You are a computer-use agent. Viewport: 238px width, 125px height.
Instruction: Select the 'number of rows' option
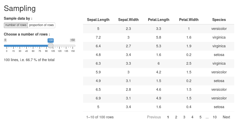[16, 25]
